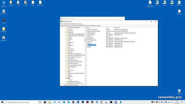Select the Enum subkey under disk
This screenshot has width=185, height=104.
tap(71, 80)
